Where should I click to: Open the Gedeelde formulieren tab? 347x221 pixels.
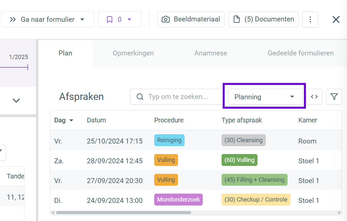click(300, 53)
